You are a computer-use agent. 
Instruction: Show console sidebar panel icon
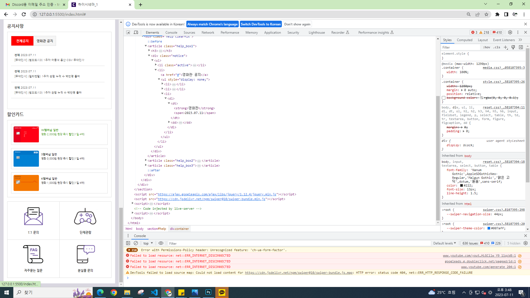coord(128,243)
